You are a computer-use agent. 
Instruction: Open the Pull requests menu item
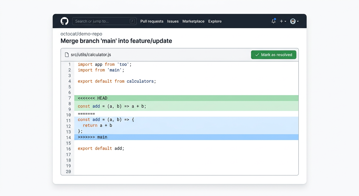tap(152, 21)
